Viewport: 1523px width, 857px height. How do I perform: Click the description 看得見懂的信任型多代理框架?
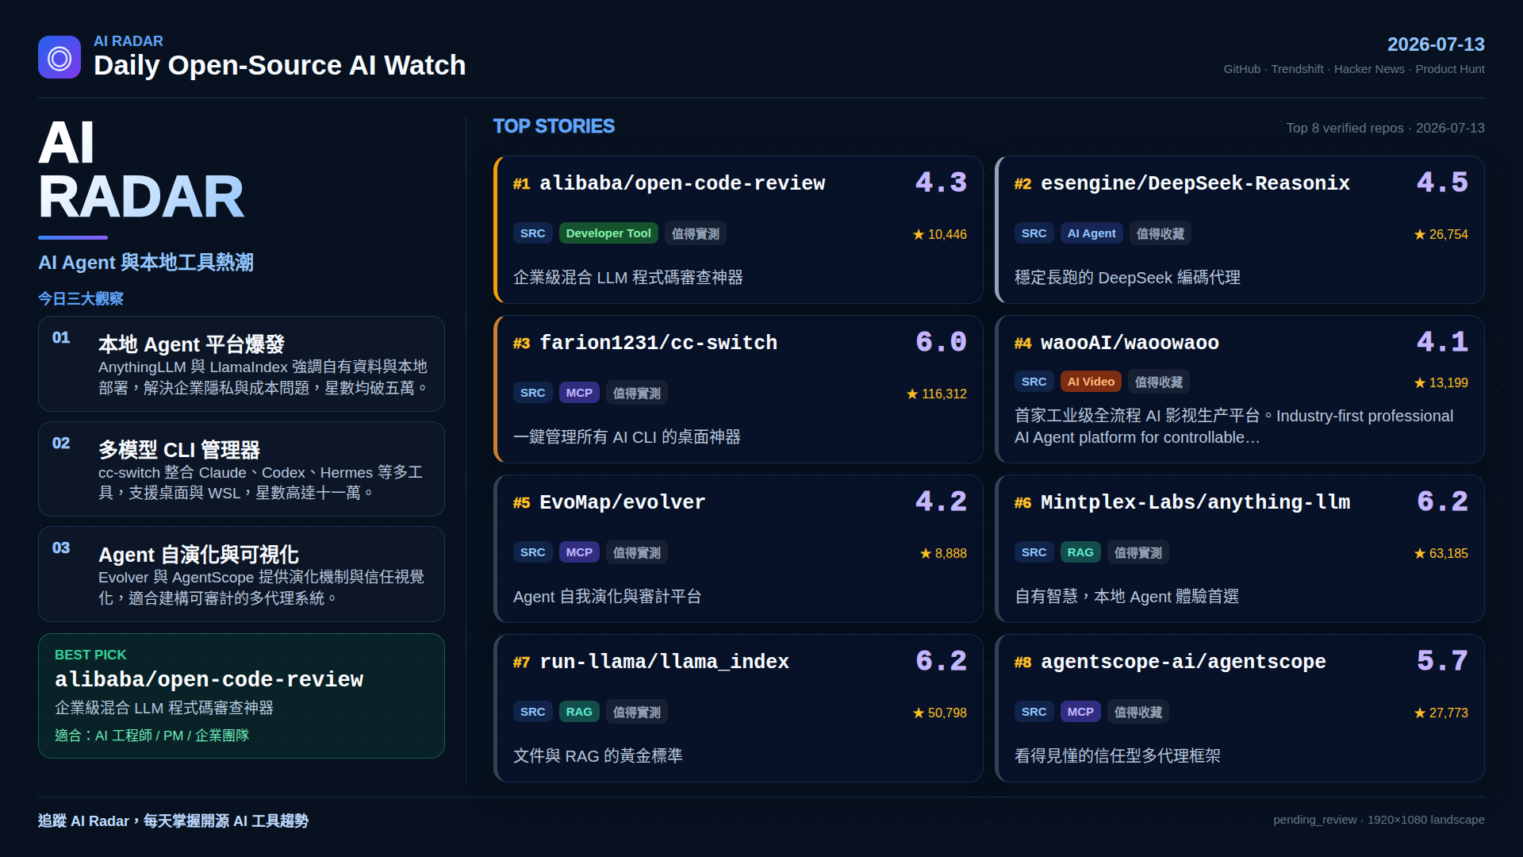click(x=1118, y=756)
